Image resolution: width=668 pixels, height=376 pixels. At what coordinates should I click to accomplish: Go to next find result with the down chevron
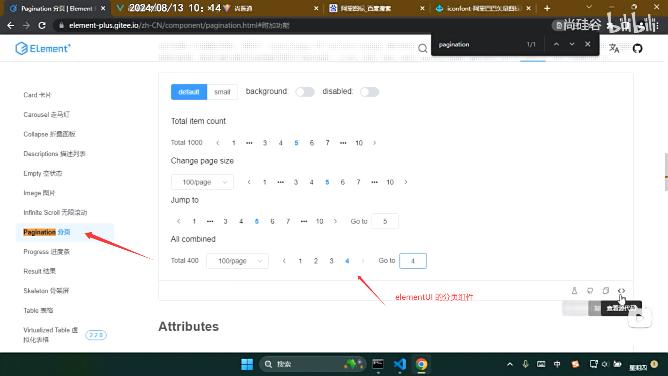pos(572,44)
